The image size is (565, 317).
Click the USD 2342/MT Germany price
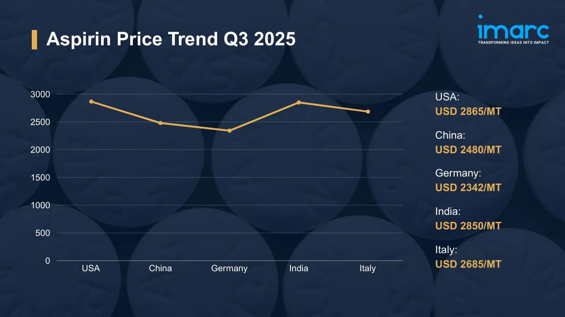tap(468, 188)
